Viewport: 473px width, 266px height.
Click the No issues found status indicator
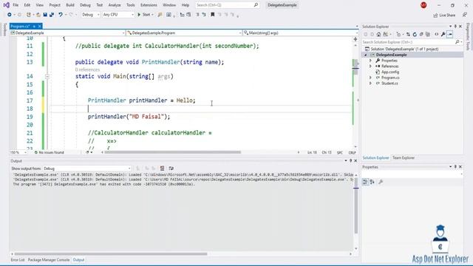point(50,153)
